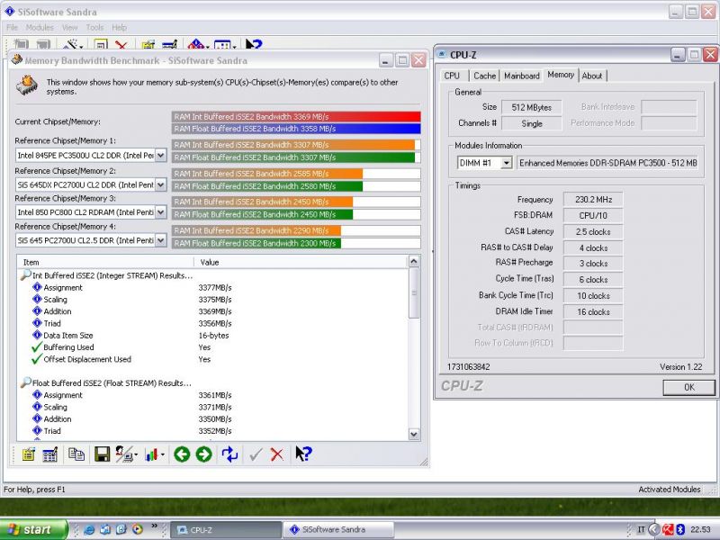Click the red X cancel icon in benchmark toolbar
This screenshot has height=540, width=720.
click(x=277, y=454)
